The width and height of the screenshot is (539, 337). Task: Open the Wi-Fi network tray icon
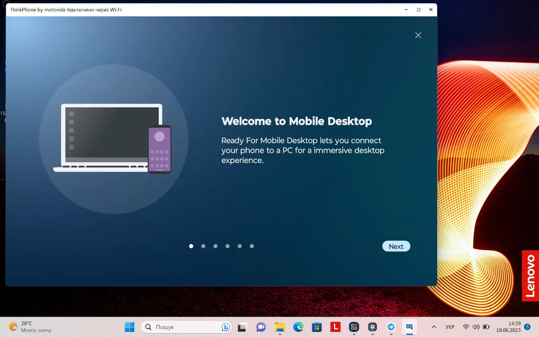(466, 327)
